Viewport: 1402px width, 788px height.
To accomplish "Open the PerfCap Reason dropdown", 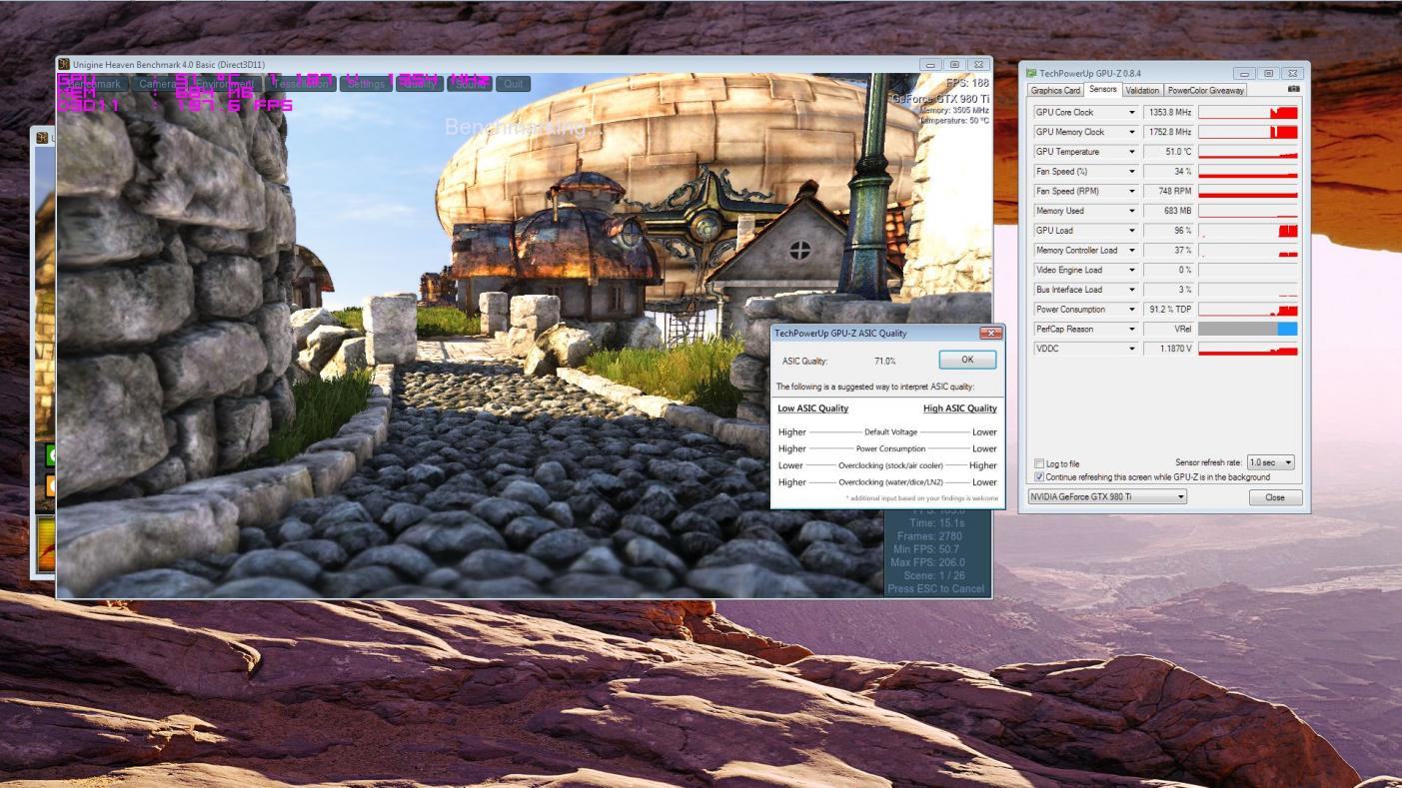I will [x=1132, y=329].
